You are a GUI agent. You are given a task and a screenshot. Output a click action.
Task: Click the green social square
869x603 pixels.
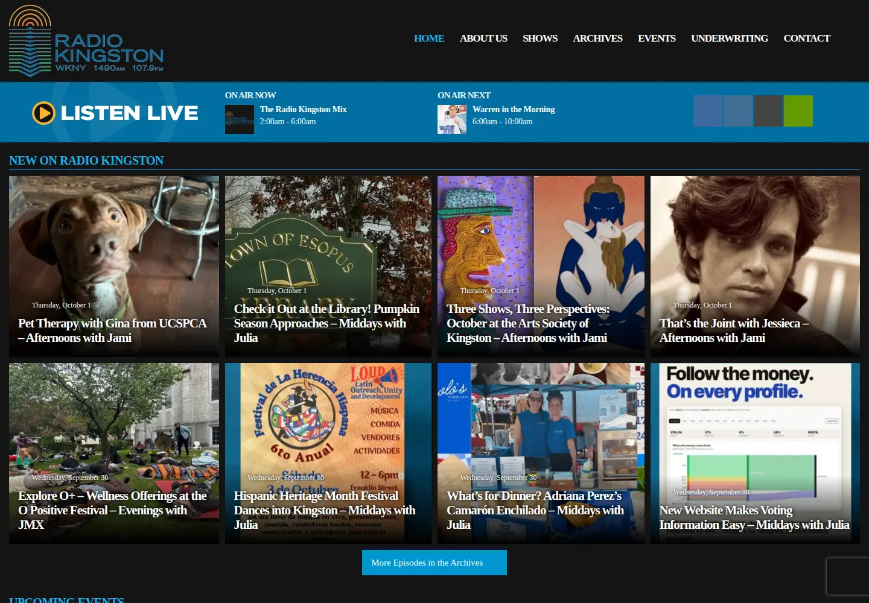pyautogui.click(x=798, y=111)
